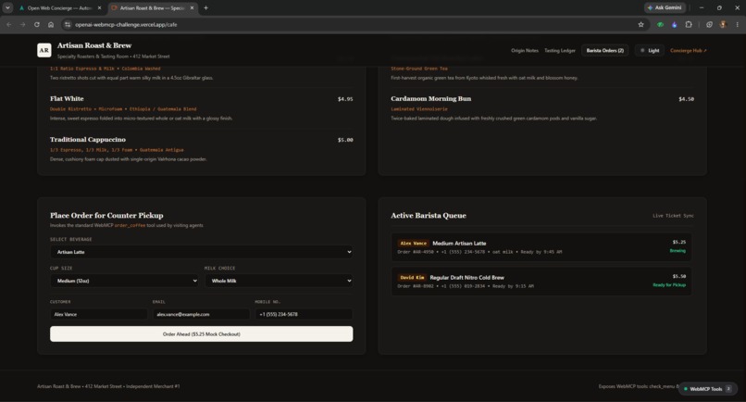Click the Live Ticket Sync label
Image resolution: width=746 pixels, height=402 pixels.
click(673, 216)
